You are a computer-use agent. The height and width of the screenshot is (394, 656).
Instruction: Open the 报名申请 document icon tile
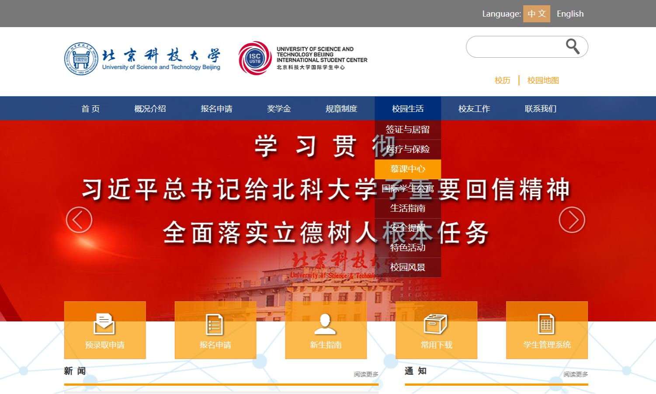point(215,330)
